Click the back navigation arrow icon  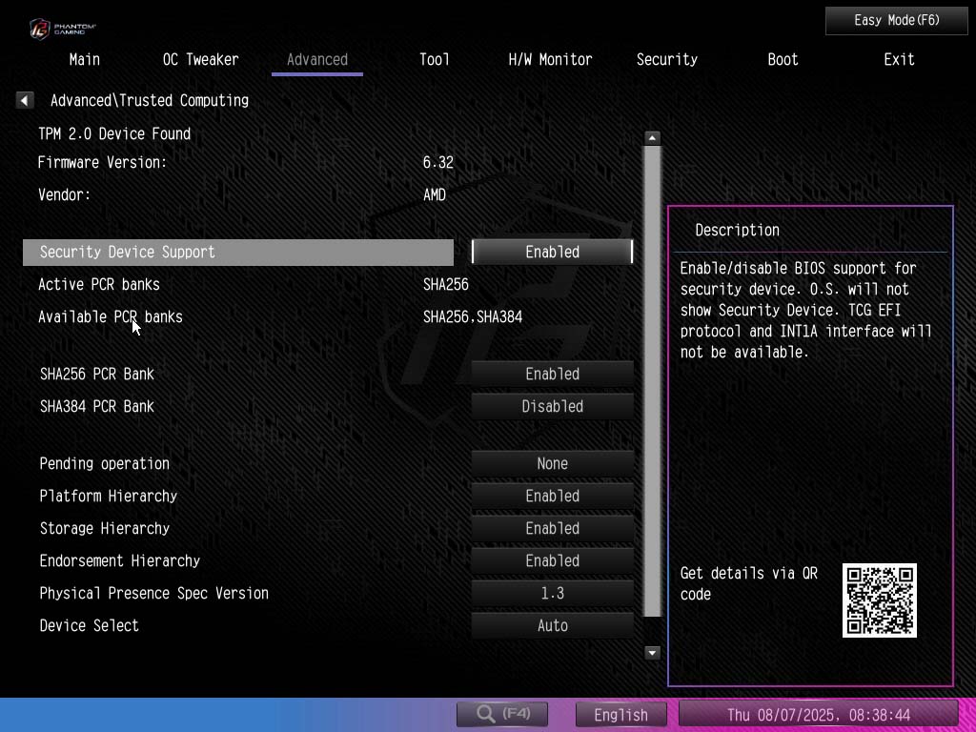click(24, 99)
